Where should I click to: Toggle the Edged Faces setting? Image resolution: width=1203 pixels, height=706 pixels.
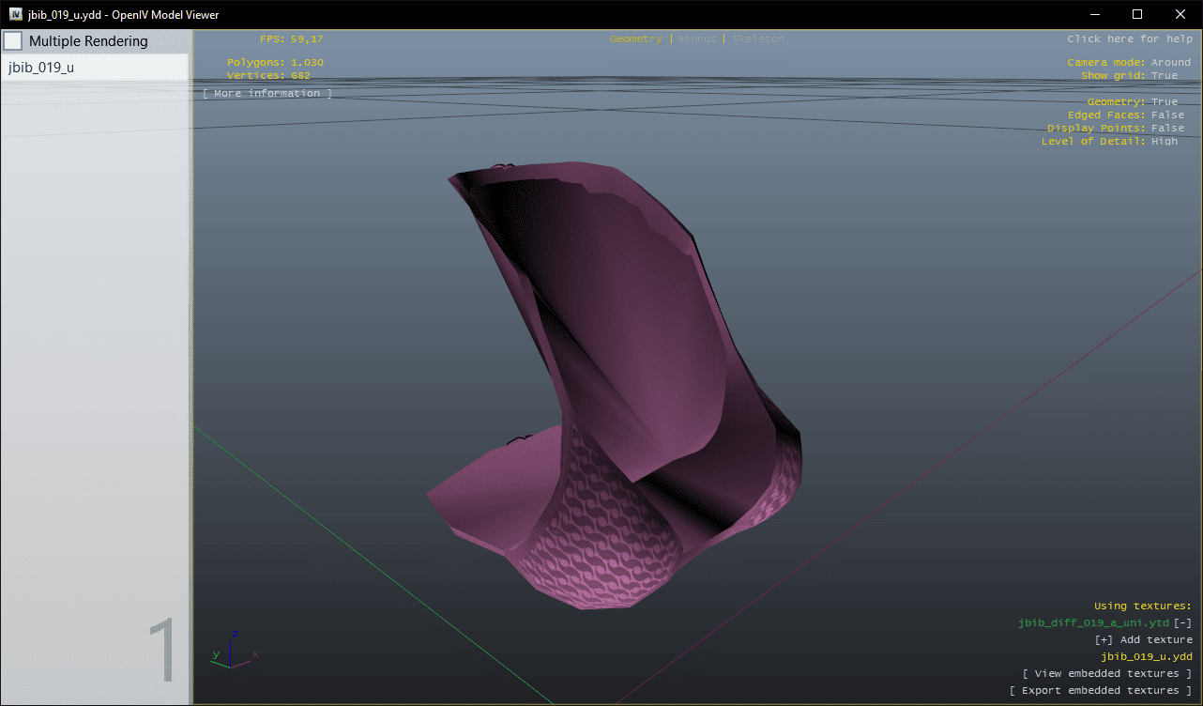tap(1167, 115)
